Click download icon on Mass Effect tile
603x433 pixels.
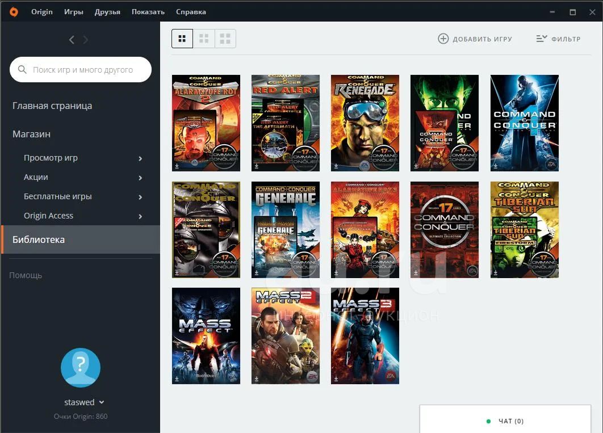point(177,379)
